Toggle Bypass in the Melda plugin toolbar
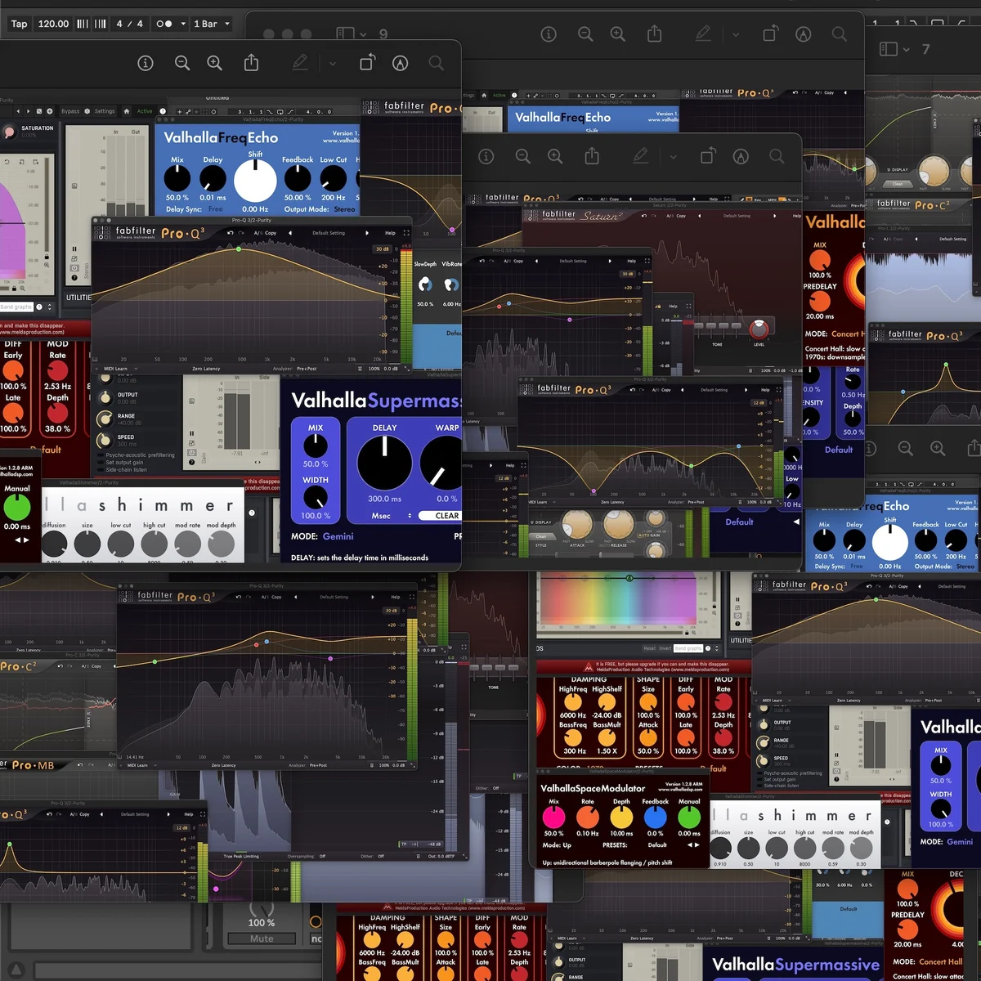The width and height of the screenshot is (981, 981). click(70, 111)
